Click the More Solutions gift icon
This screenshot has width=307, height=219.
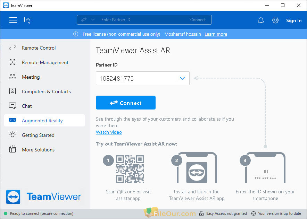coord(13,149)
